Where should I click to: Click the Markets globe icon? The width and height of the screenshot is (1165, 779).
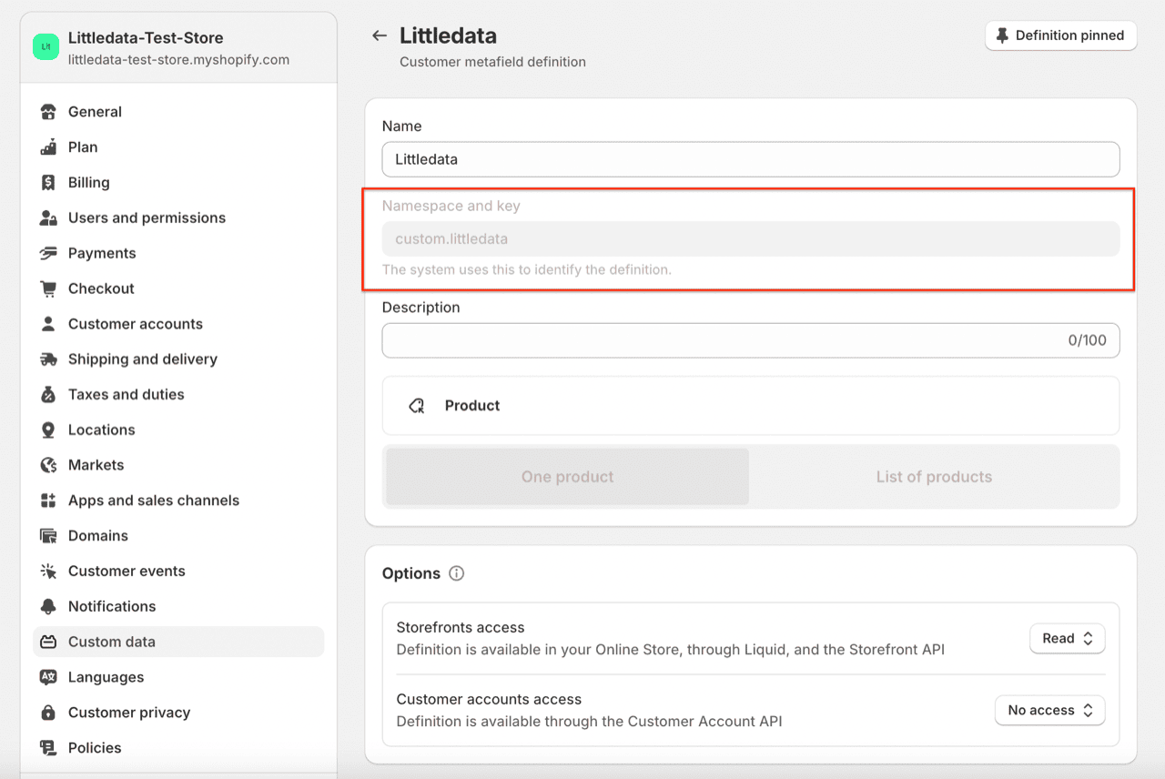[x=49, y=465]
